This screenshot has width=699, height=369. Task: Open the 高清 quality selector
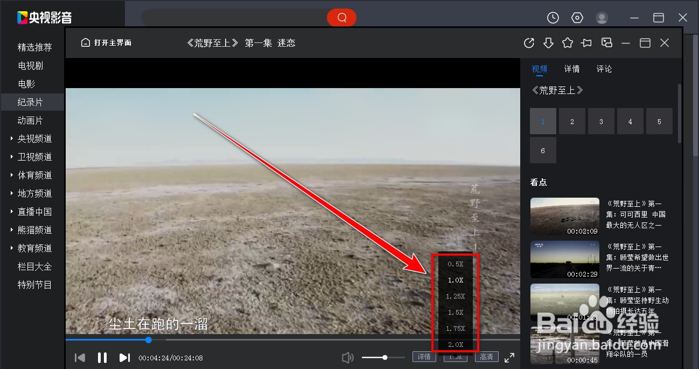point(486,357)
